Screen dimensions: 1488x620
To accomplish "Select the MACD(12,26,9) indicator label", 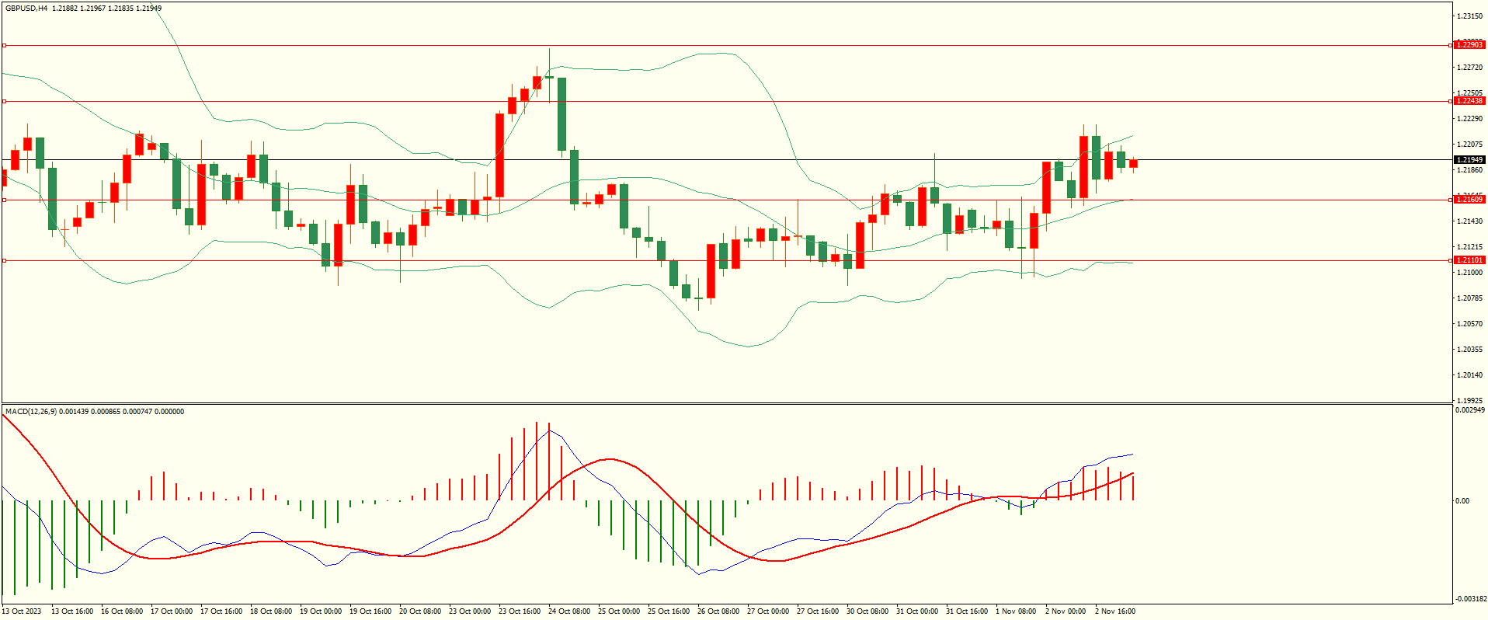I will [x=31, y=412].
